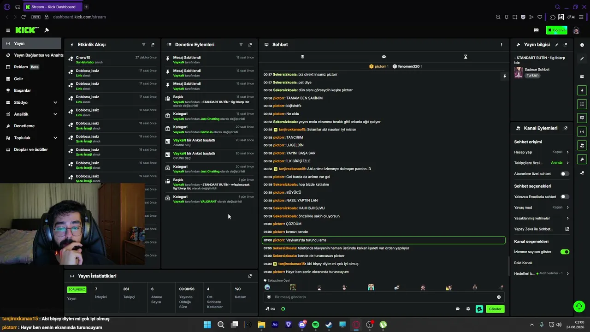The height and width of the screenshot is (332, 590).
Task: Open the user profile avatar menu
Action: coord(576,30)
